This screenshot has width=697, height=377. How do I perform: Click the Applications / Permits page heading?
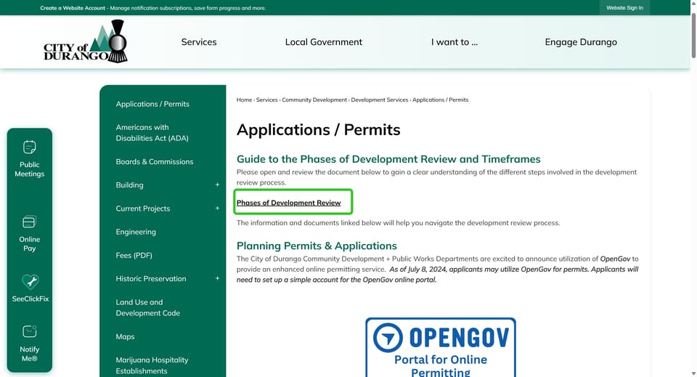click(x=318, y=130)
